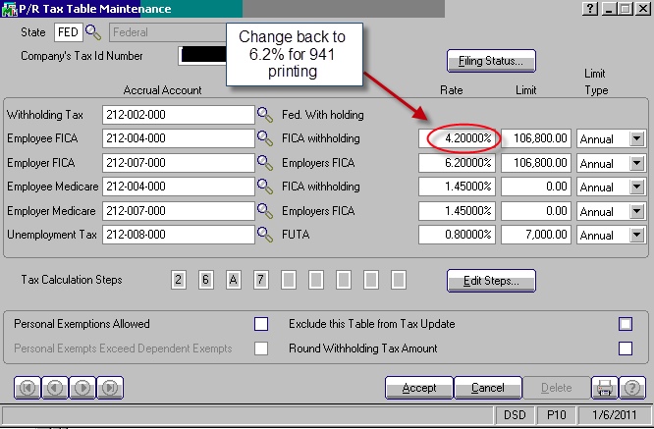Image resolution: width=654 pixels, height=429 pixels.
Task: Click the FUTA account description
Action: point(296,235)
